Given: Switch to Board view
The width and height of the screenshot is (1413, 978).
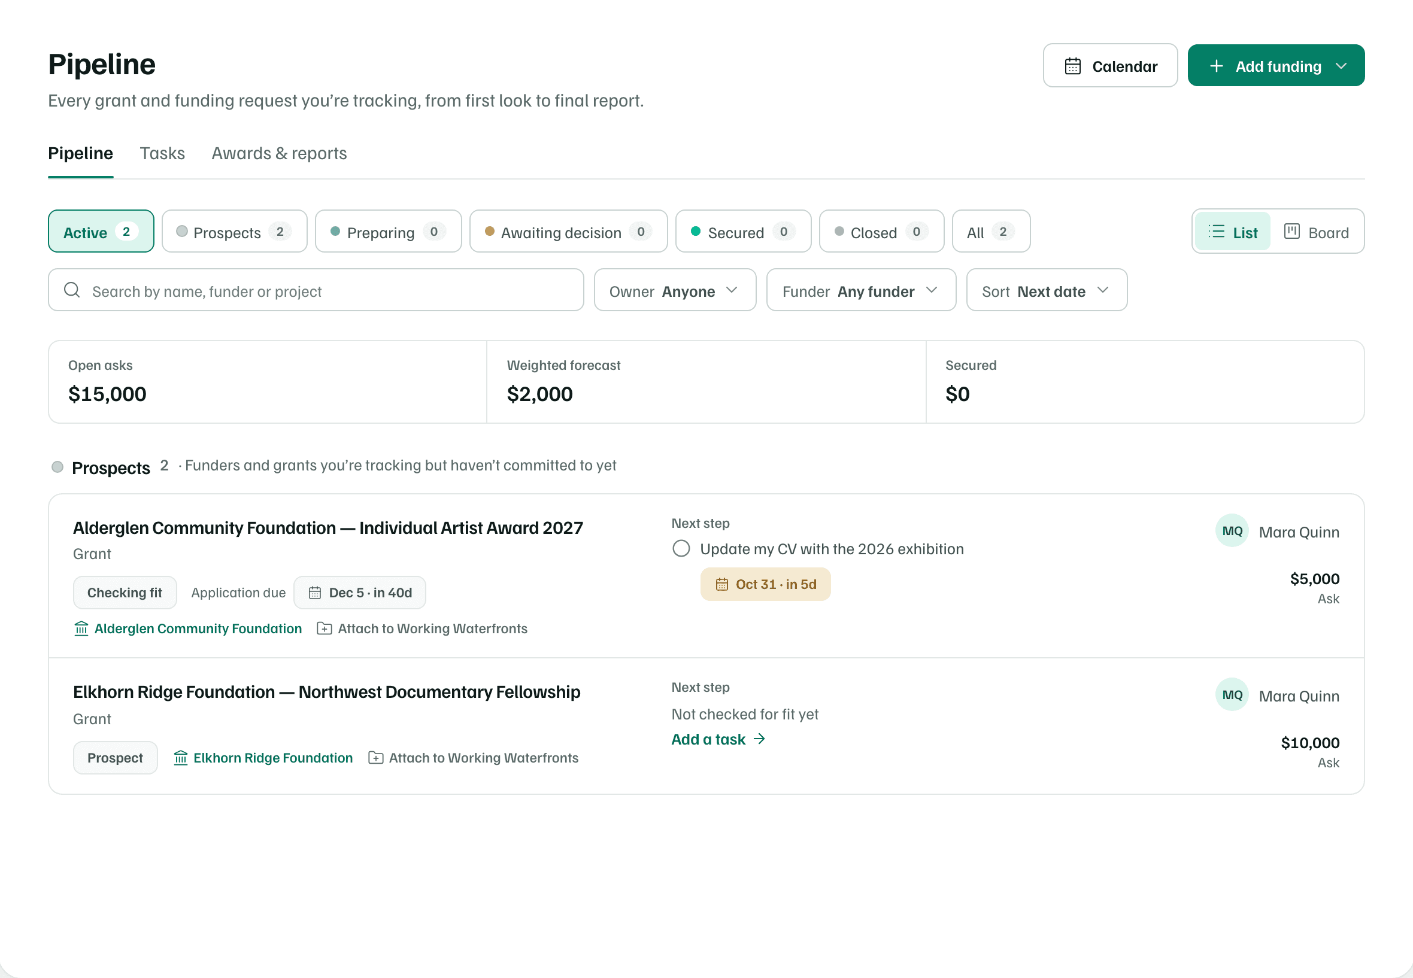Looking at the screenshot, I should point(1316,232).
